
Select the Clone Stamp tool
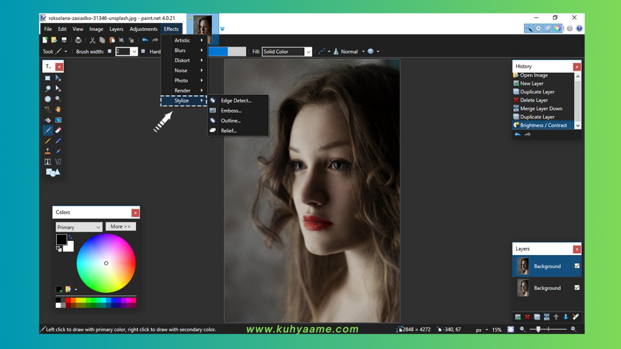(x=48, y=152)
